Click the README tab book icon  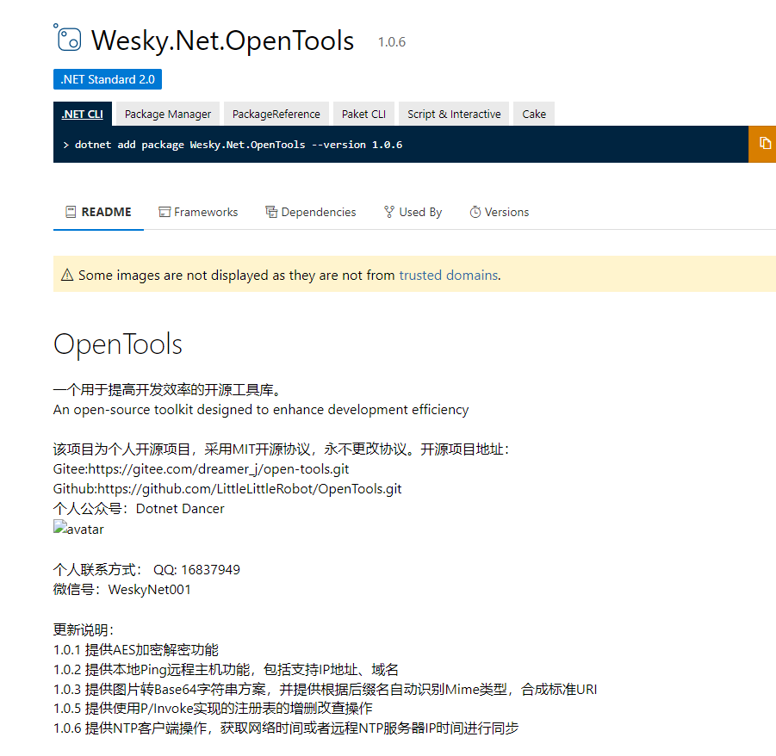coord(71,212)
